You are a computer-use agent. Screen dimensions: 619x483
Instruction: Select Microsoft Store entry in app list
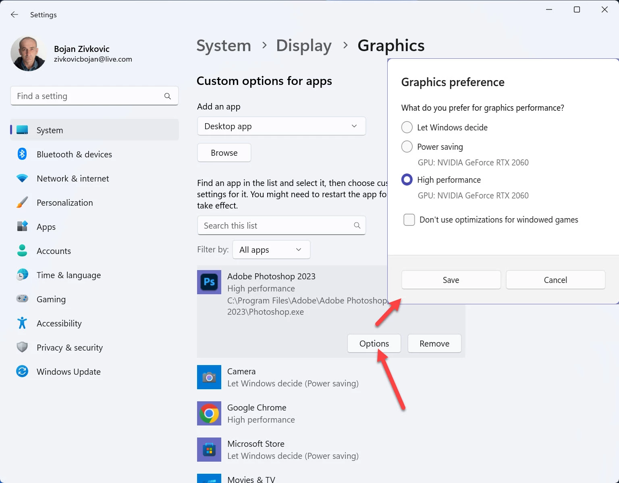(x=331, y=450)
